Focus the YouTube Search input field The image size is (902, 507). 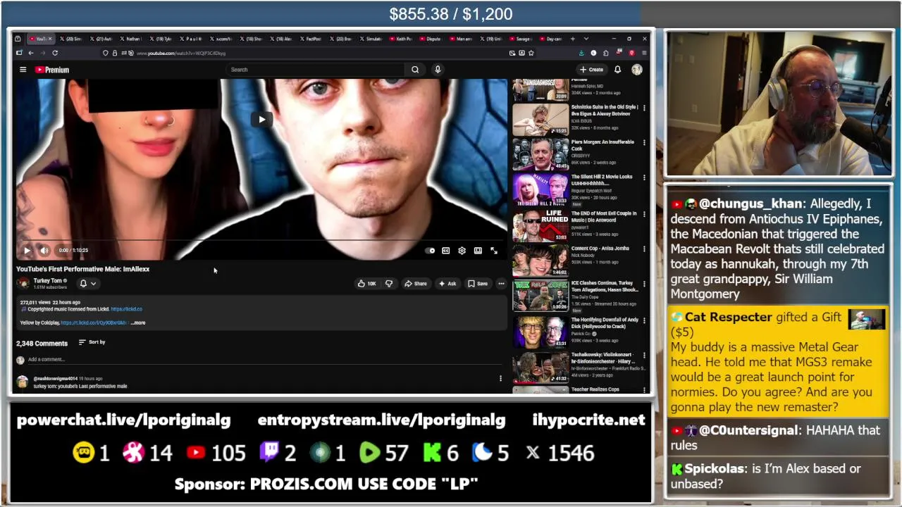(315, 70)
